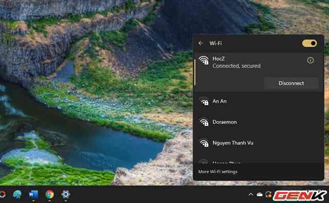The width and height of the screenshot is (329, 203).
Task: Click the sync update tray icon
Action: [x=268, y=194]
